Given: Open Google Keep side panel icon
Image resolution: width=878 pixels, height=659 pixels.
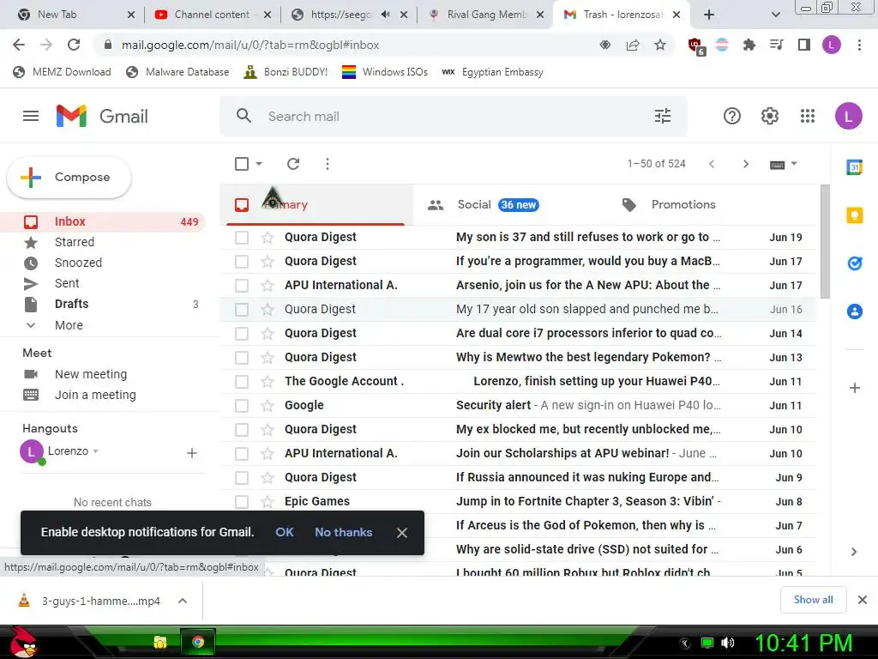Looking at the screenshot, I should tap(855, 215).
